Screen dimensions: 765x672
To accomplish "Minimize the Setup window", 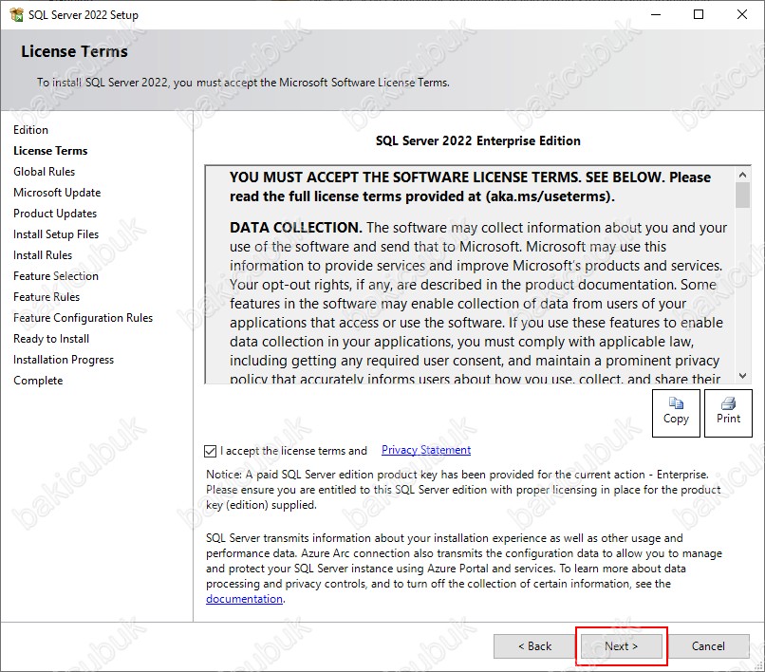I will pos(656,14).
